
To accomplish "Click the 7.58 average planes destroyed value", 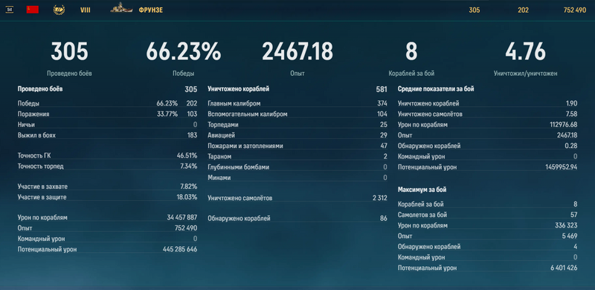I will (571, 114).
